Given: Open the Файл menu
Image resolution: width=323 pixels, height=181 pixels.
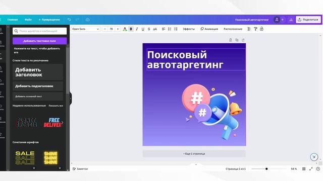Looking at the screenshot, I should [x=28, y=20].
